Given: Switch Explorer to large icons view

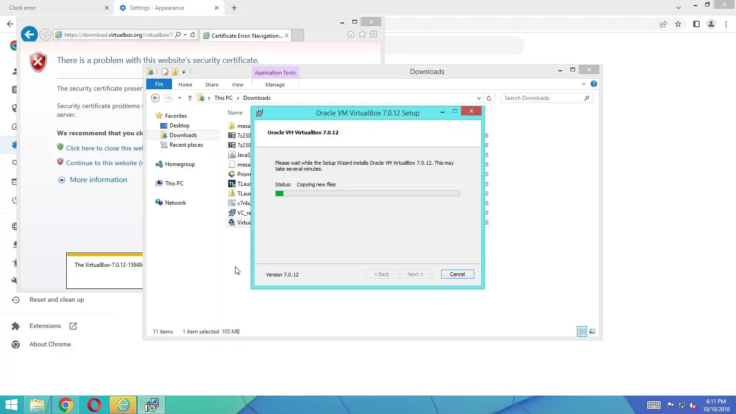Looking at the screenshot, I should pyautogui.click(x=592, y=331).
